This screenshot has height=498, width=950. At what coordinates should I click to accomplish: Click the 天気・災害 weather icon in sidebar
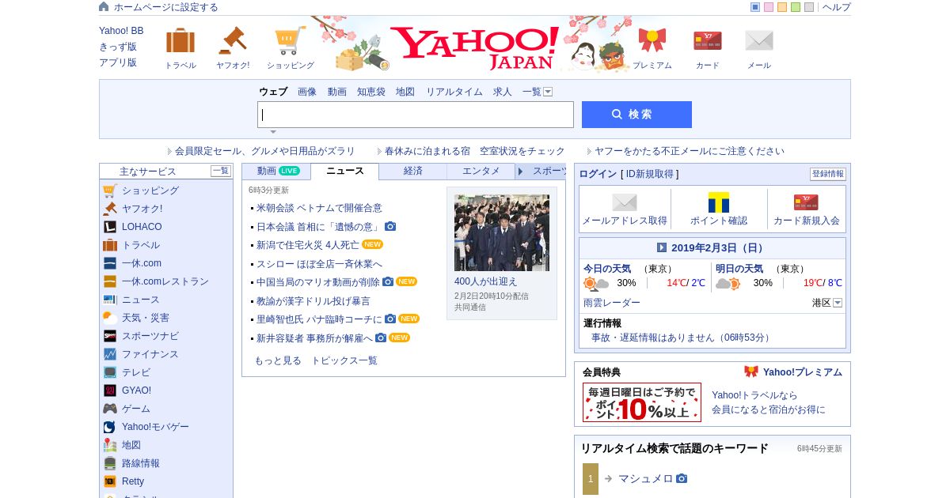pyautogui.click(x=110, y=318)
